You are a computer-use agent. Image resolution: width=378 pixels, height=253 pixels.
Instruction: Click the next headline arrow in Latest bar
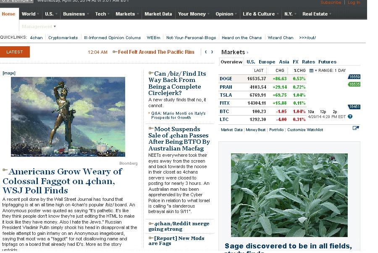coord(212,52)
